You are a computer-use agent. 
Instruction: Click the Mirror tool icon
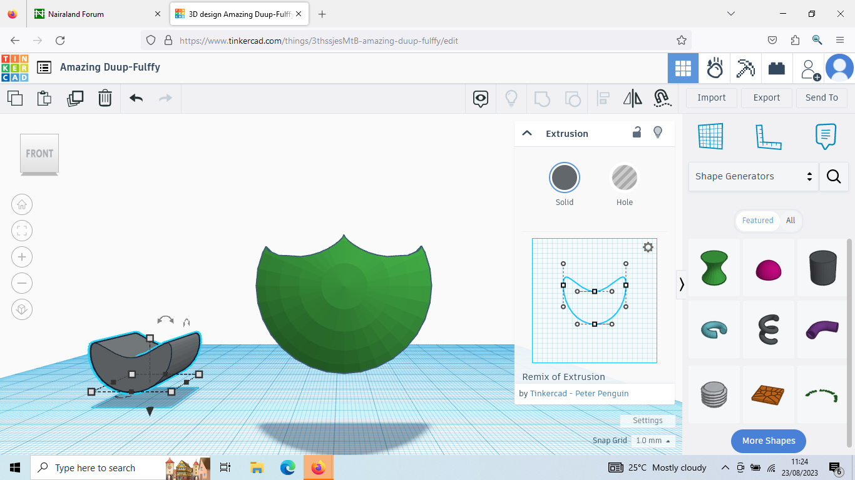632,98
